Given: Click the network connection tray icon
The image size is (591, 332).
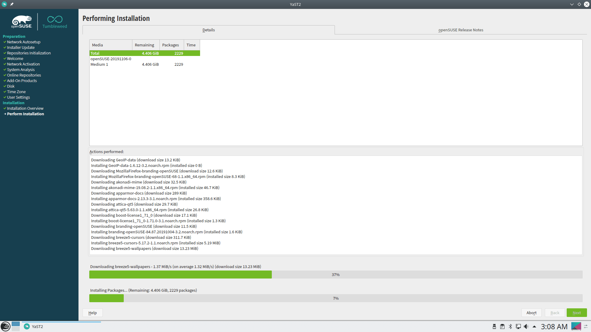Looking at the screenshot, I should [518, 326].
